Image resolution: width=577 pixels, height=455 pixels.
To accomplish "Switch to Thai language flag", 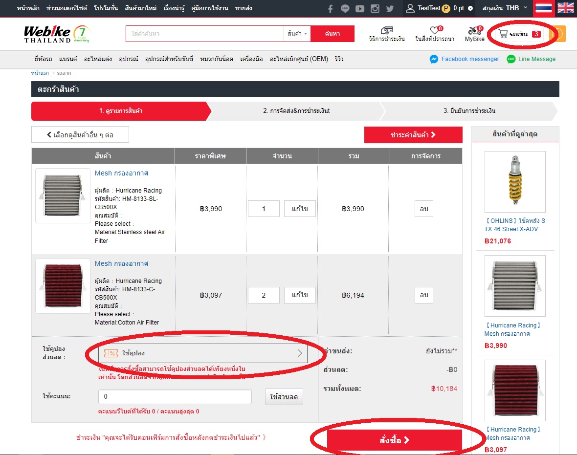I will click(544, 8).
